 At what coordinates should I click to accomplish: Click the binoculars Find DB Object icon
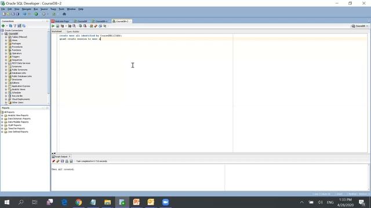64,14
